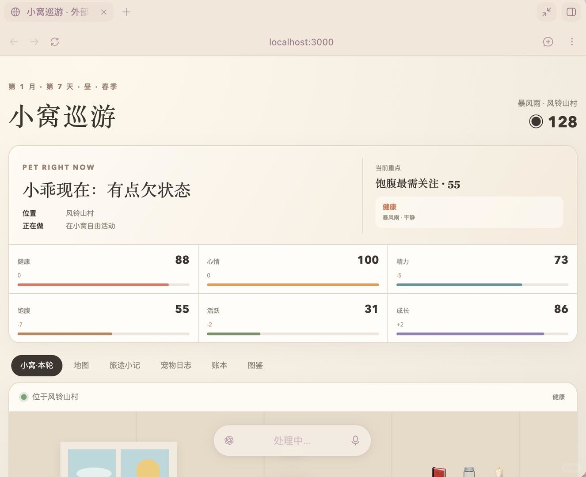Click the microphone icon

point(355,440)
